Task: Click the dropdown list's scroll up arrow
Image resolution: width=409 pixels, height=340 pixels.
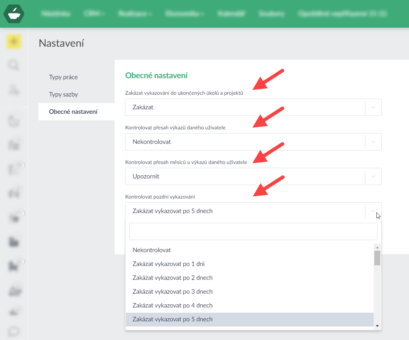Action: coord(377,247)
